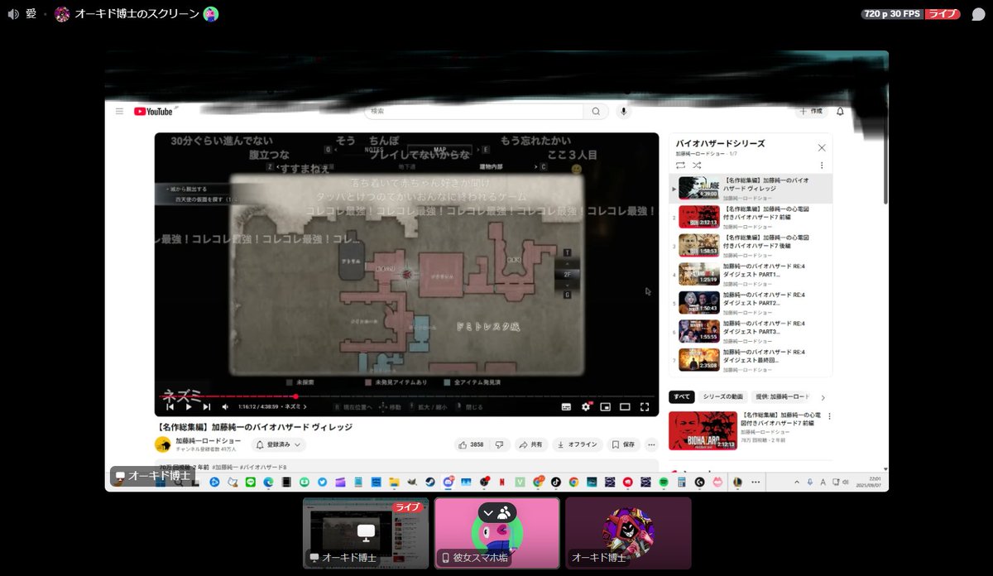The image size is (993, 576).
Task: Toggle loop for the バイオハザードシリーズ playlist
Action: click(x=680, y=166)
